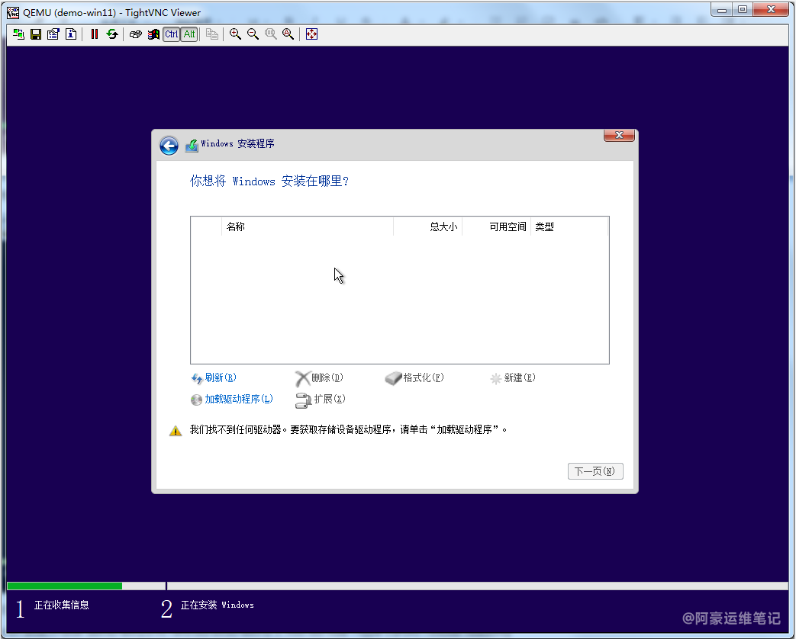Enable auto zoom scaling icon
Viewport: 796px width, 639px height.
coord(288,34)
